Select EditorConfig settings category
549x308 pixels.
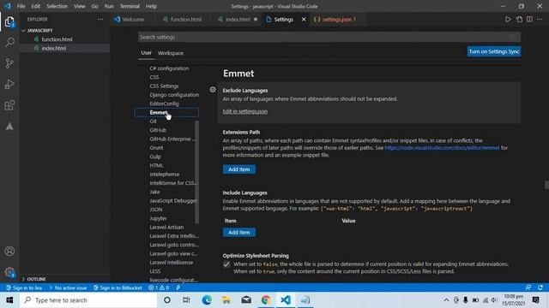click(x=164, y=104)
